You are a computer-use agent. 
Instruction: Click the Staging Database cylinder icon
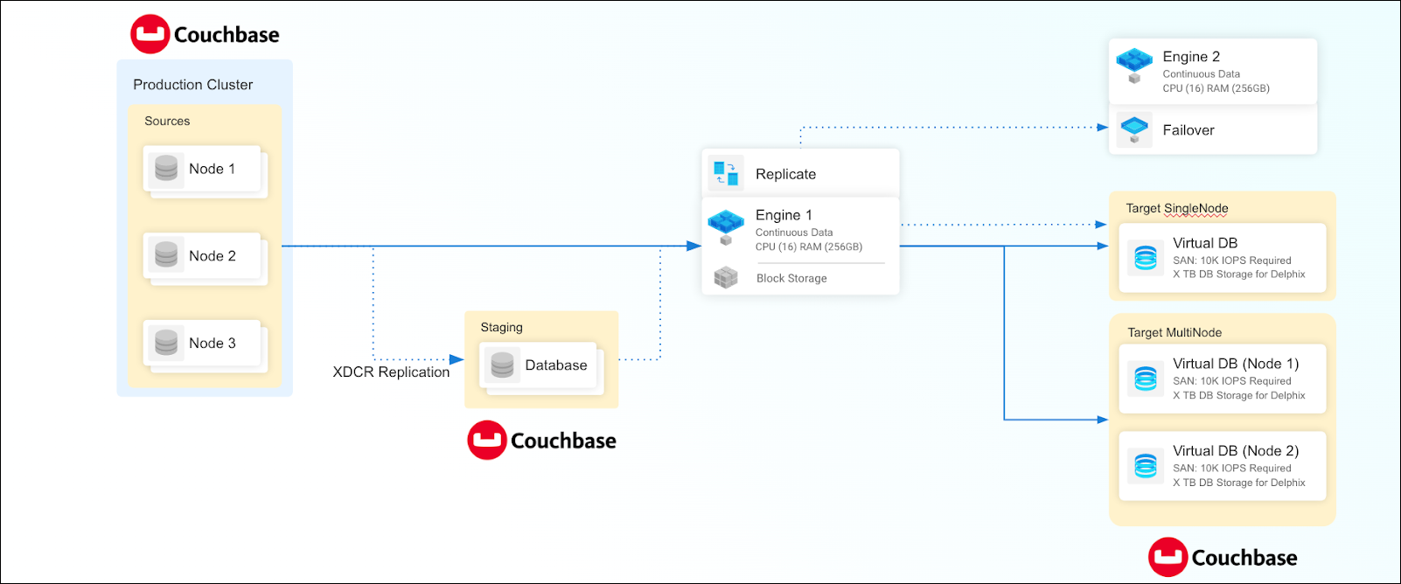point(502,365)
